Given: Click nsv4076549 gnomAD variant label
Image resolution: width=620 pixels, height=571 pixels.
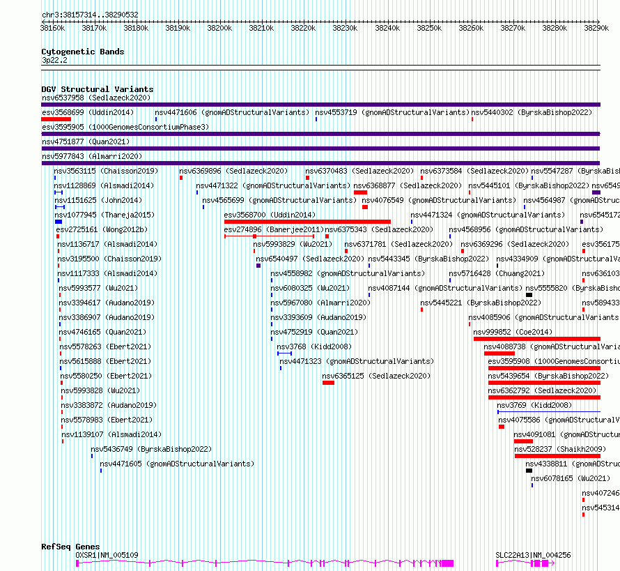Looking at the screenshot, I should point(439,200).
